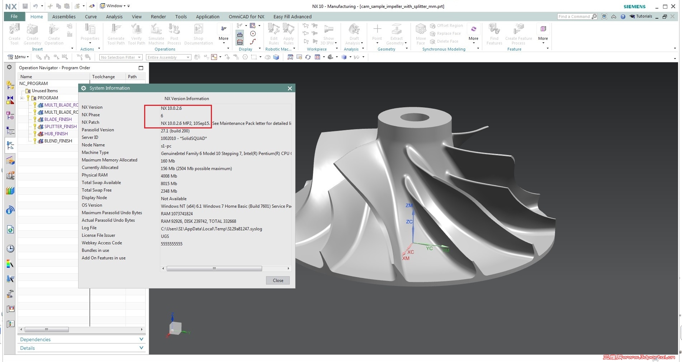Toggle maximize on the Operation Navigator panel
Image resolution: width=682 pixels, height=362 pixels.
point(141,68)
